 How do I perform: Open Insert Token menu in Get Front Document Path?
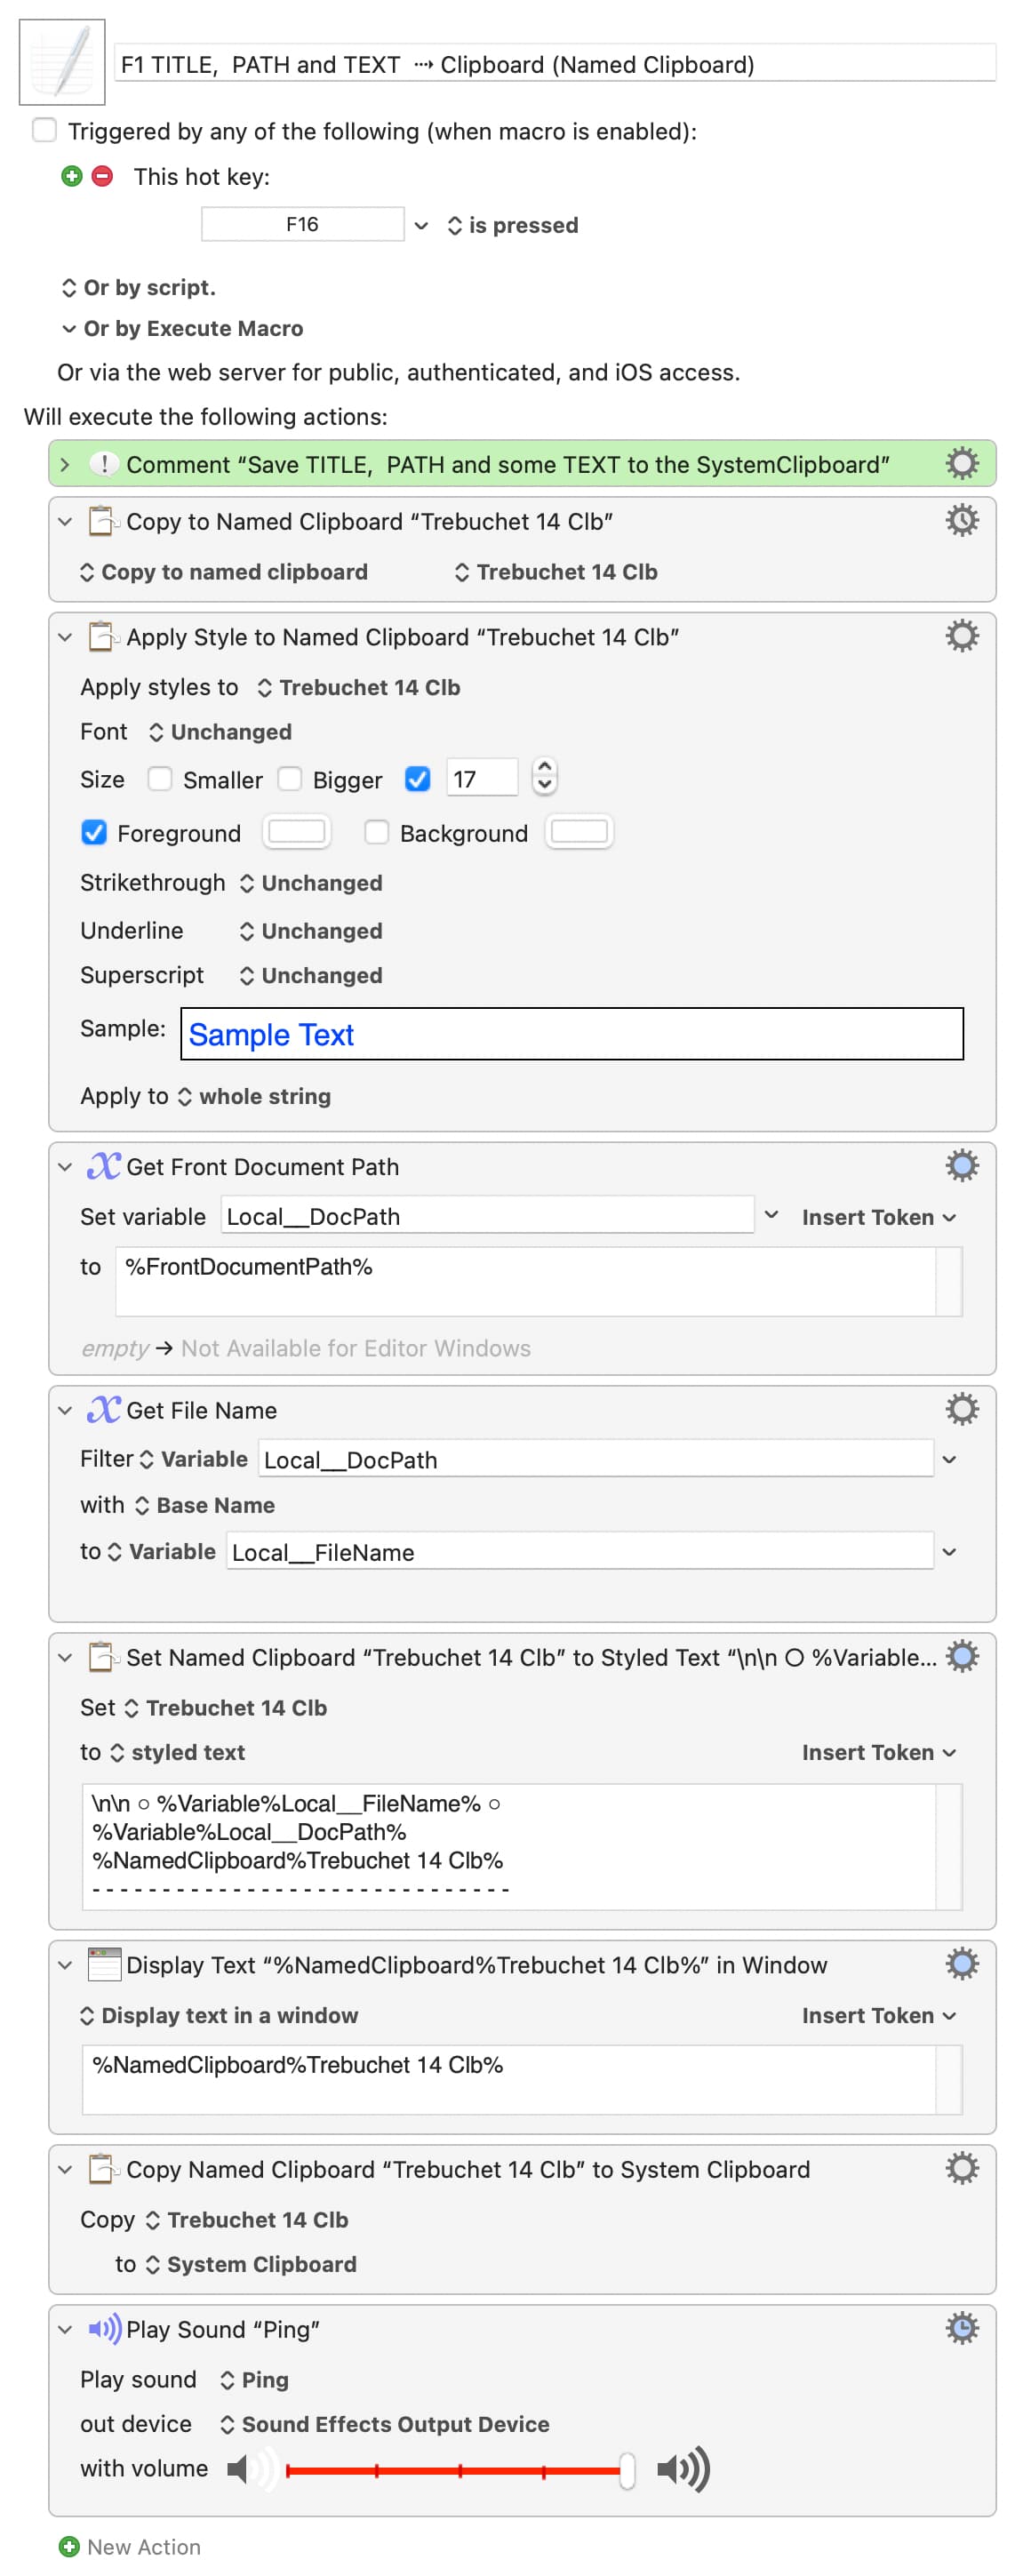coord(878,1217)
